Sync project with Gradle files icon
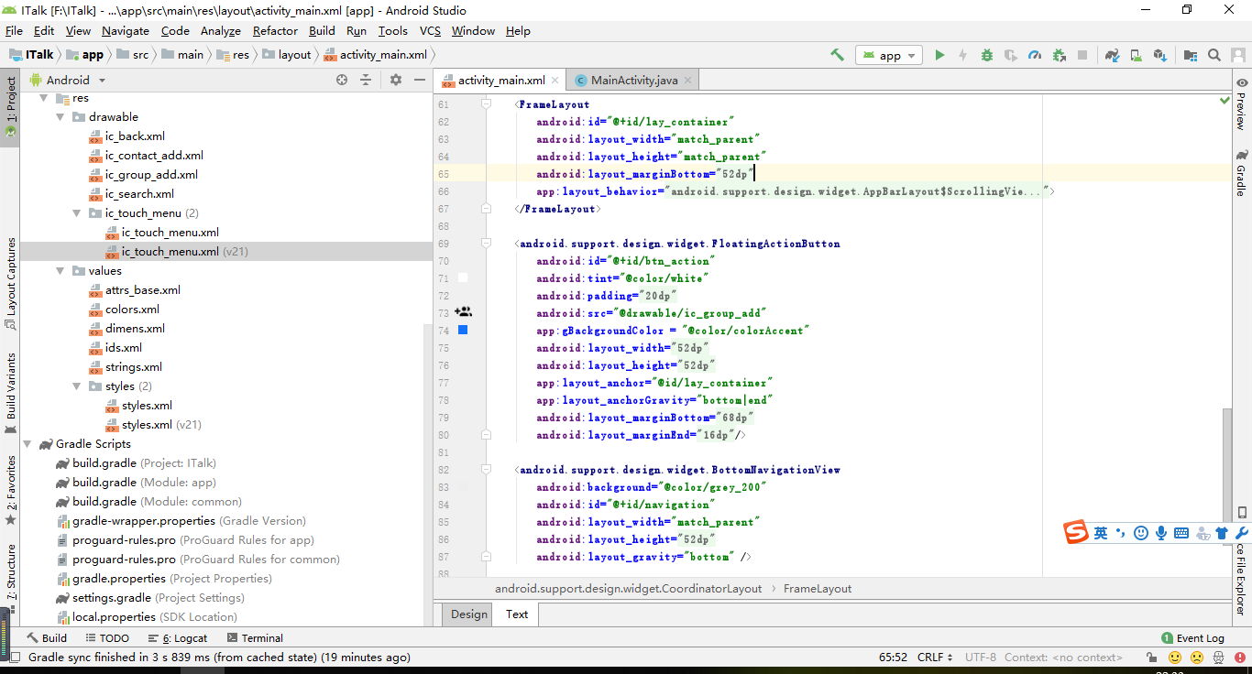The width and height of the screenshot is (1252, 674). click(x=1112, y=55)
